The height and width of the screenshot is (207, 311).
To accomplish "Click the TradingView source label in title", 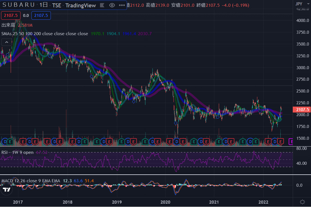I will (81, 5).
